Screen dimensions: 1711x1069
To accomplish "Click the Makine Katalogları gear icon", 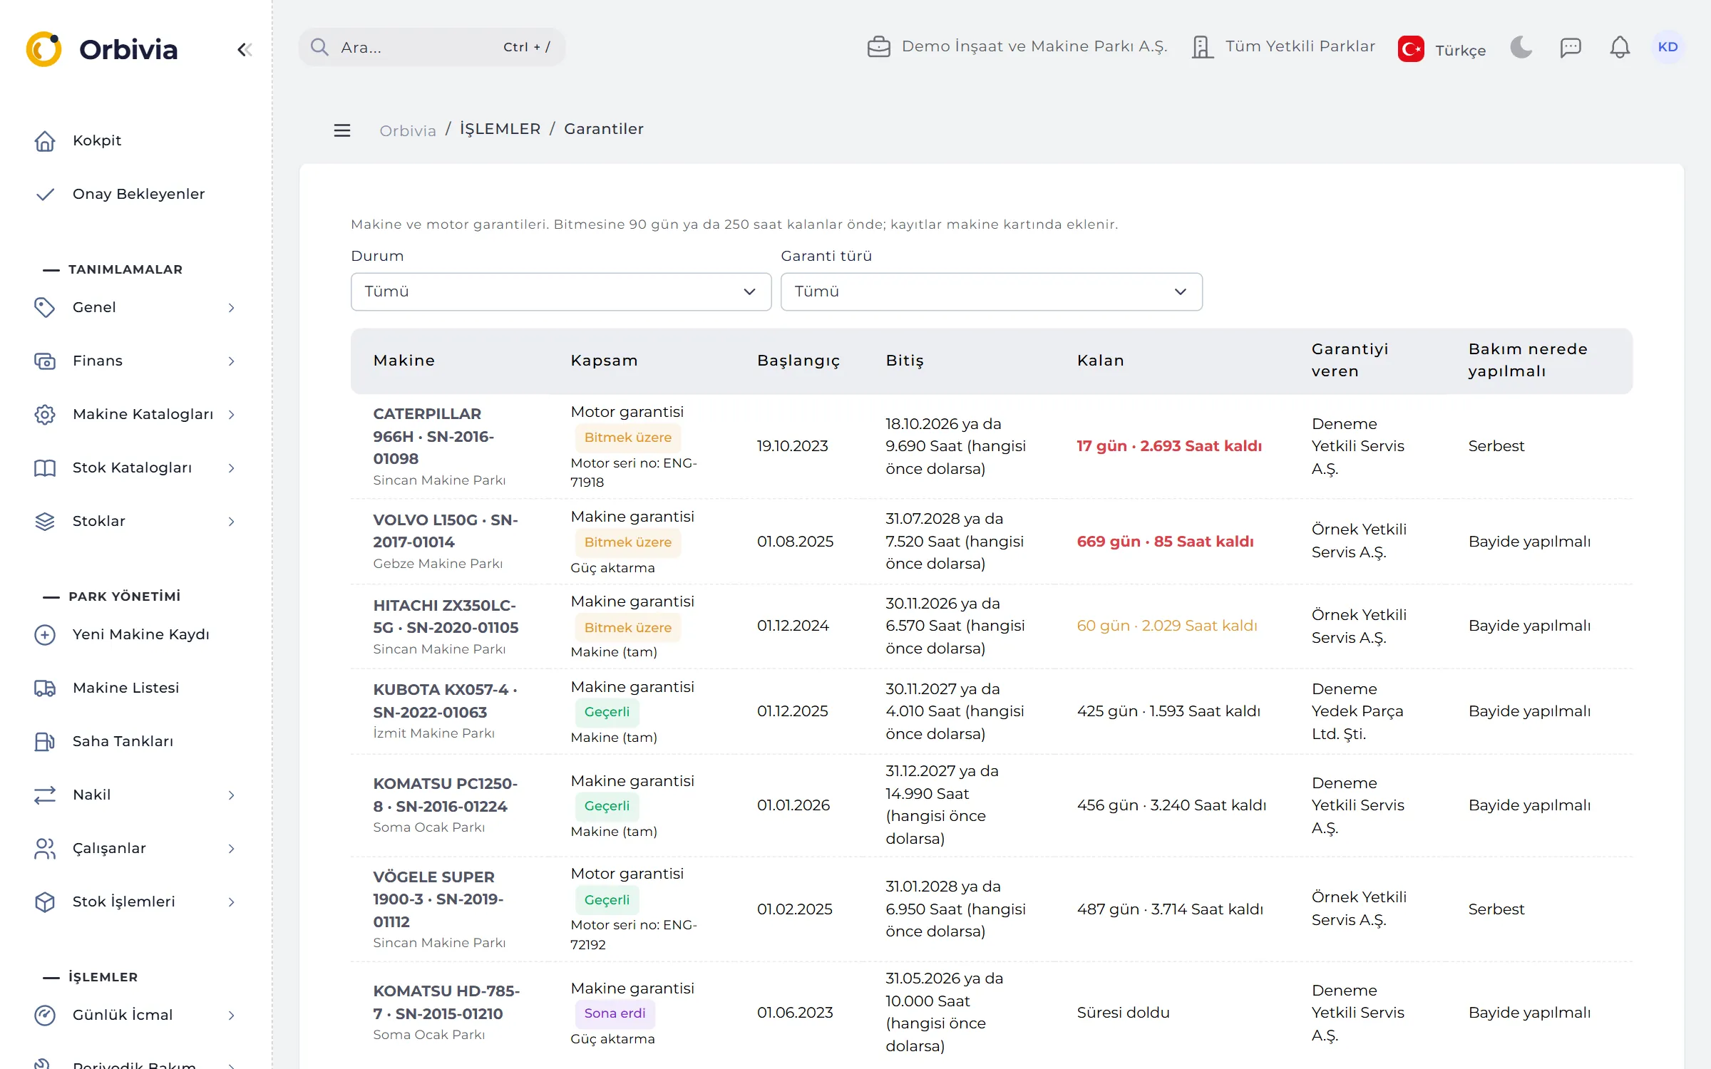I will (x=45, y=414).
